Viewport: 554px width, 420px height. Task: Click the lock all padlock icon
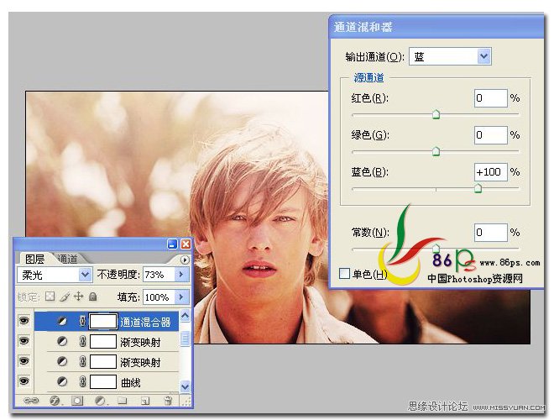pyautogui.click(x=93, y=297)
